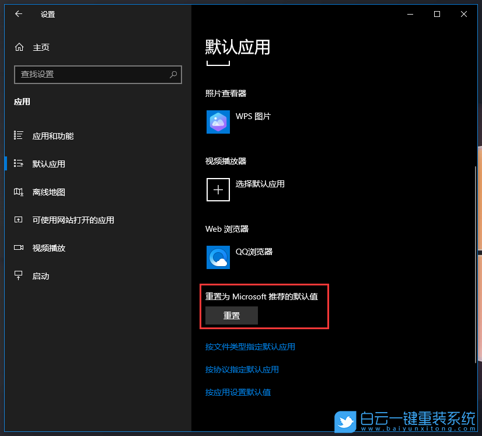Viewport: 482px width, 436px height.
Task: Click the back arrow to return
Action: point(18,14)
